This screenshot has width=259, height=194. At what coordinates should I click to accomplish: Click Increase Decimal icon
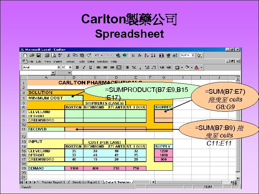[147, 67]
